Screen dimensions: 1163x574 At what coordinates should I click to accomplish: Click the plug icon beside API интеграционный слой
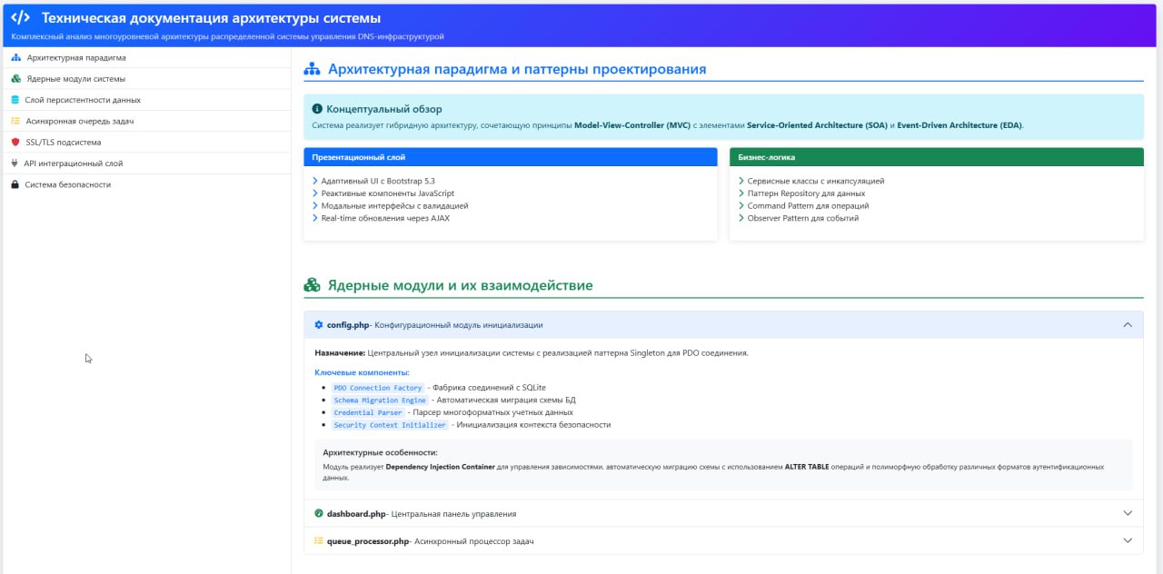click(15, 163)
